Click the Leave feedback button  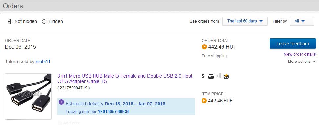coord(293,44)
